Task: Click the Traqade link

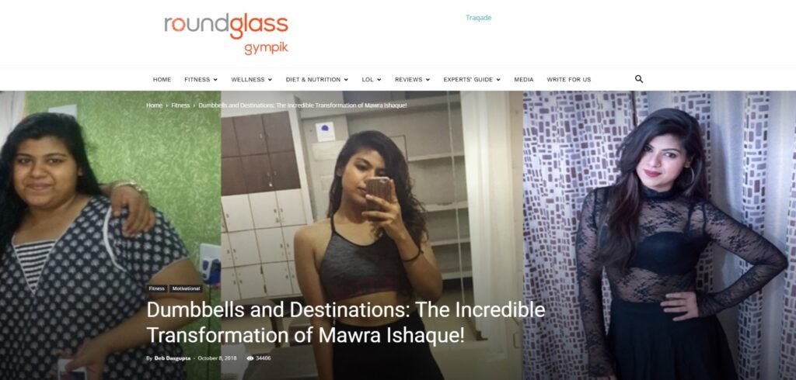Action: (478, 18)
